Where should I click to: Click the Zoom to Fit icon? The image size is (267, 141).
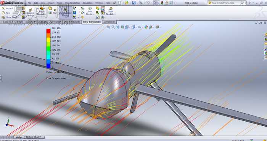coord(108,27)
